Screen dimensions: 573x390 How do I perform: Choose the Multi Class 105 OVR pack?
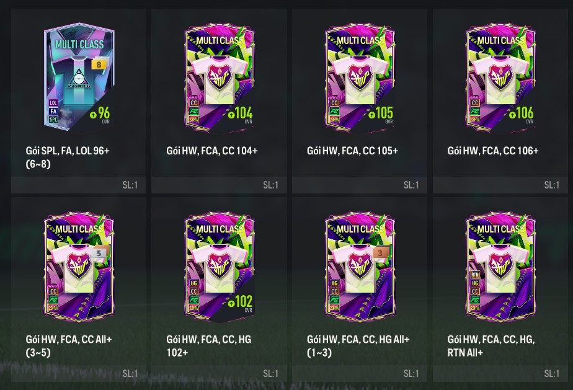(x=360, y=101)
